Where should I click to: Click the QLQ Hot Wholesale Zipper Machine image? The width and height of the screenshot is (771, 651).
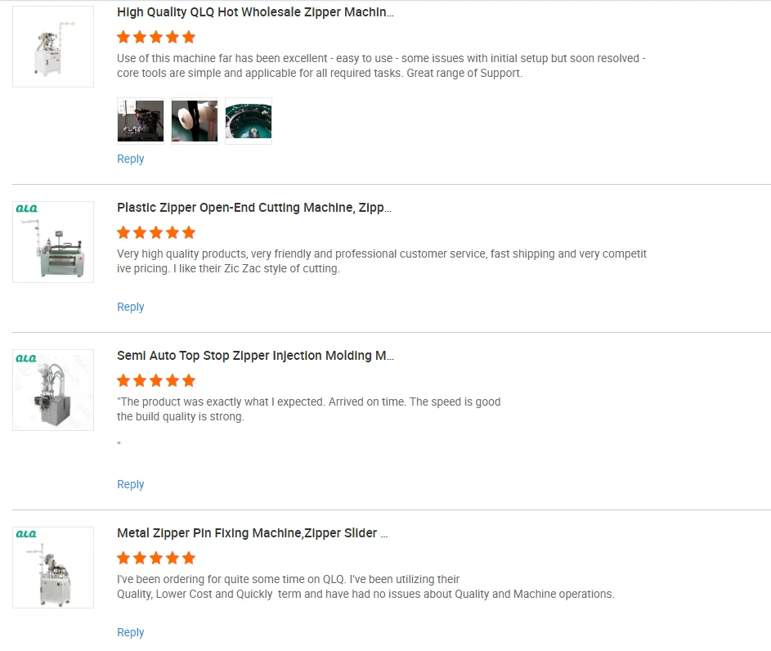53,47
